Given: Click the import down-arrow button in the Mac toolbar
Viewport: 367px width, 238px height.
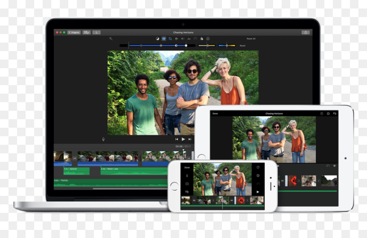Looking at the screenshot, I should click(96, 32).
